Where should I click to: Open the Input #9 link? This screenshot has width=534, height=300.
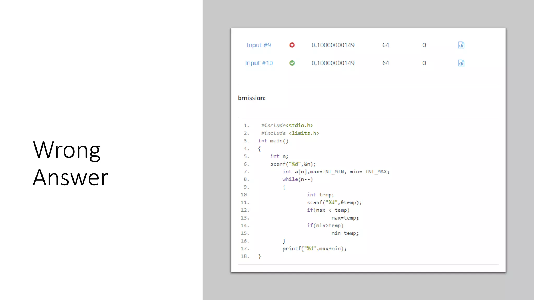[259, 45]
